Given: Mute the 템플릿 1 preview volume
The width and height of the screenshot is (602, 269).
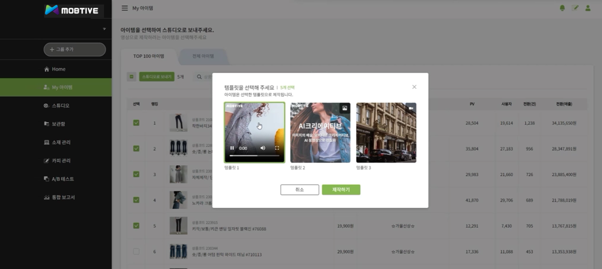Looking at the screenshot, I should pos(262,148).
